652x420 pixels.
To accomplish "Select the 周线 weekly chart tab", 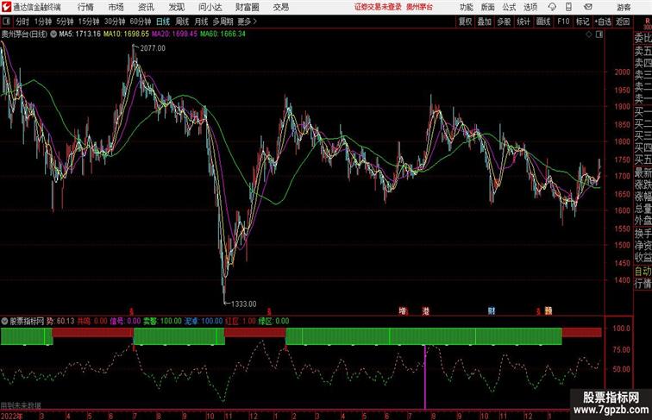I will (182, 22).
